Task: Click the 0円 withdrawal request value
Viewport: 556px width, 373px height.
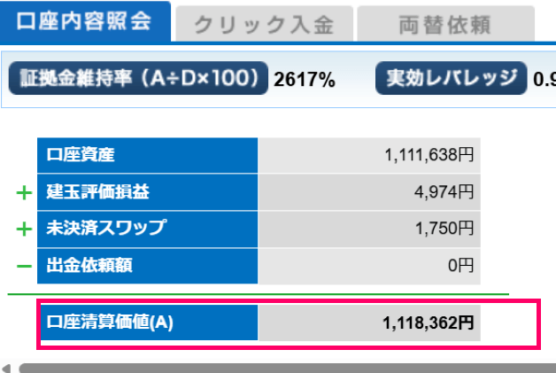Action: [x=460, y=265]
